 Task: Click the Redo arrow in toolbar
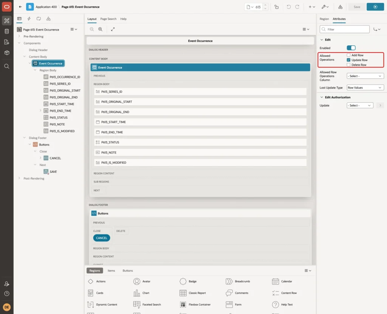click(297, 7)
